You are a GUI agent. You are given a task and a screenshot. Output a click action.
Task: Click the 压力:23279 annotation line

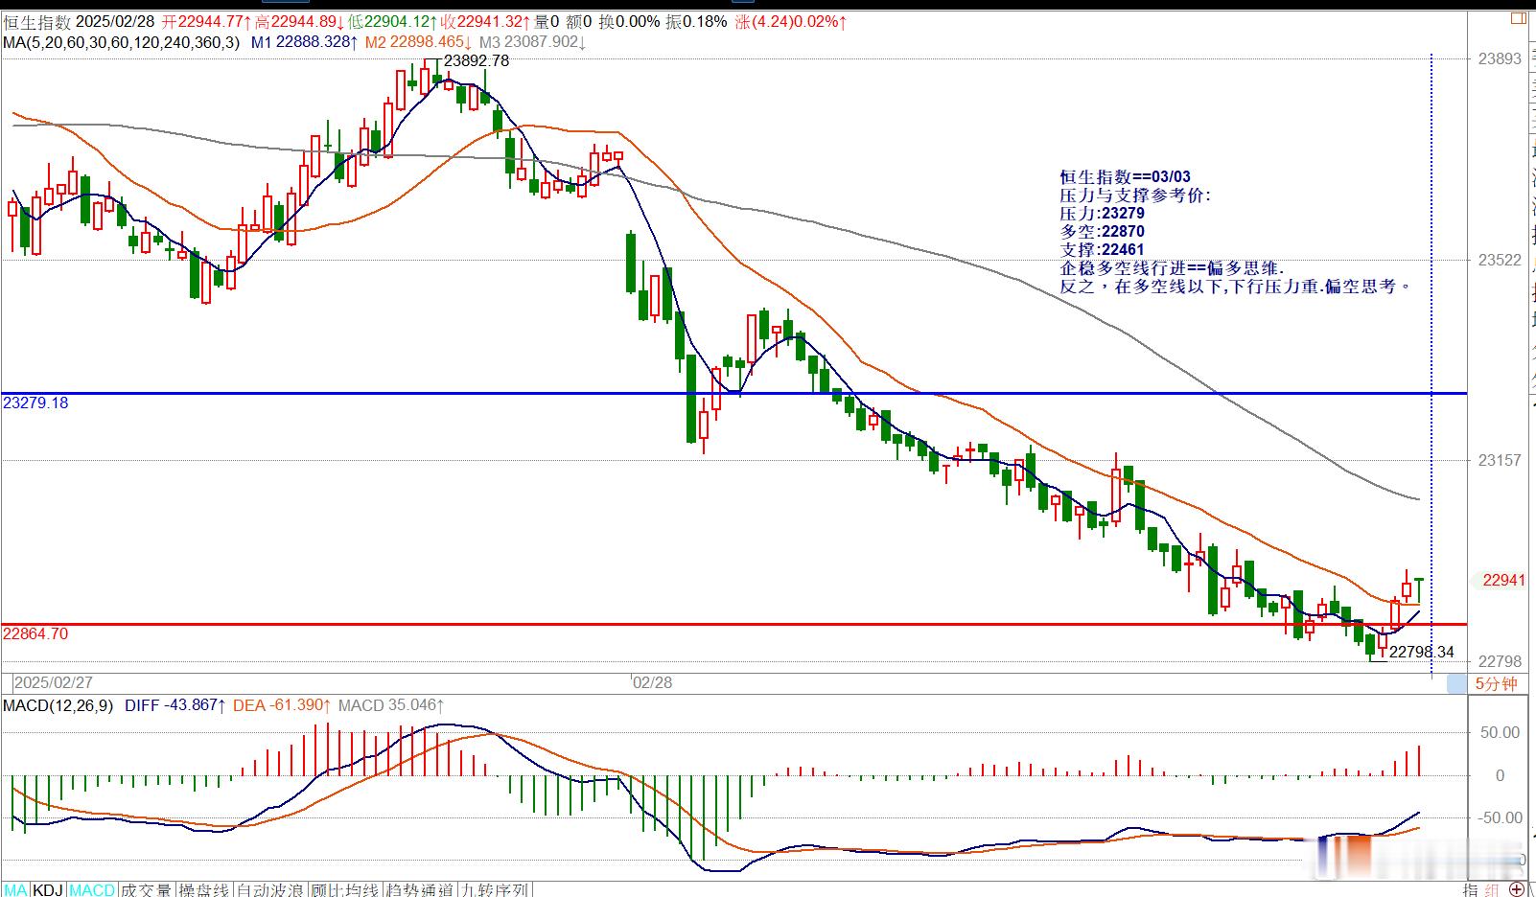pos(1102,213)
